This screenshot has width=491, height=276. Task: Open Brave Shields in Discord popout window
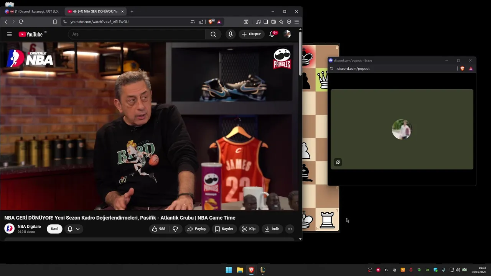coord(462,69)
